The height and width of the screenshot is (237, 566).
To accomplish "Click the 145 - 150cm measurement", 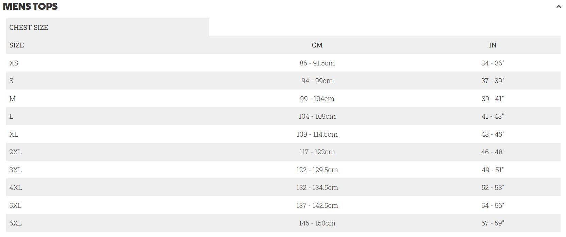I will click(x=317, y=223).
